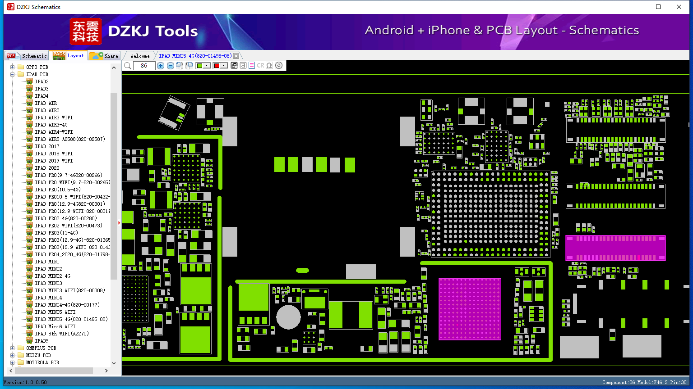Viewport: 693px width, 389px height.
Task: Select IPAD 2019 WIFI in the tree
Action: click(x=54, y=161)
